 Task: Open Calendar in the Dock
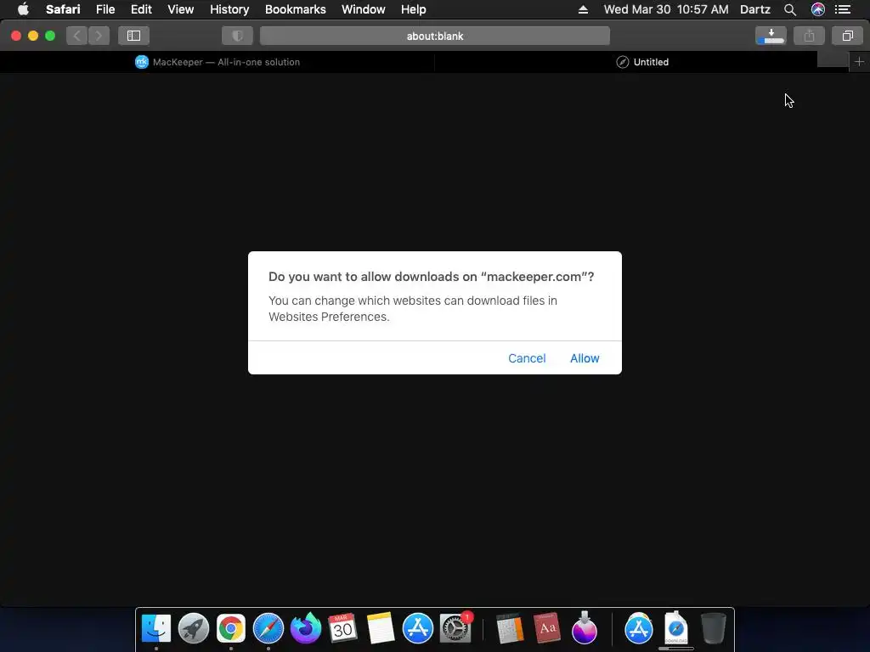[x=342, y=628]
